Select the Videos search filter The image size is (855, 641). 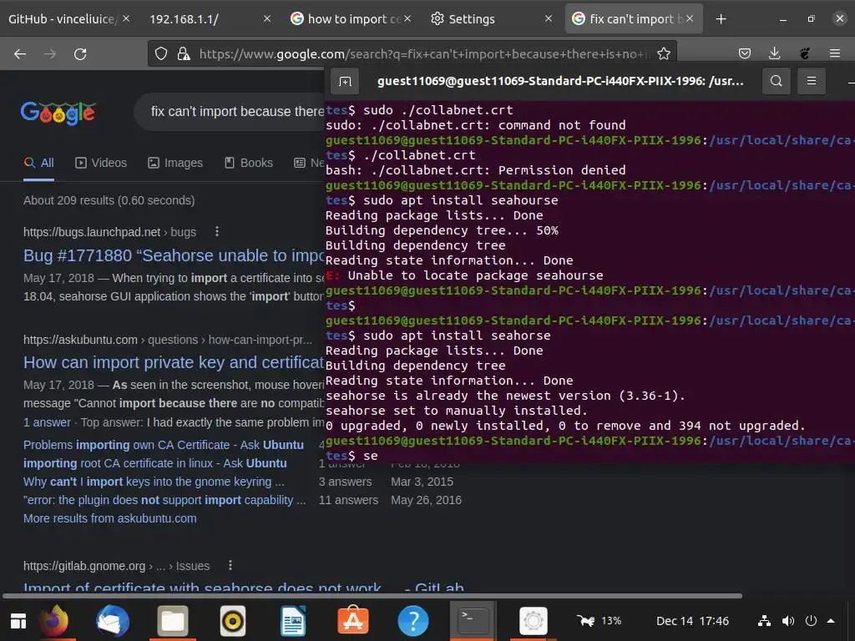pos(101,163)
